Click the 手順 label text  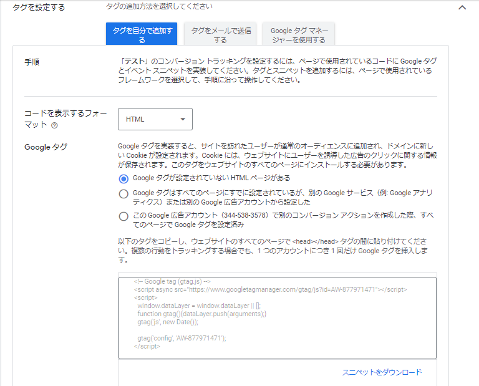pos(32,62)
